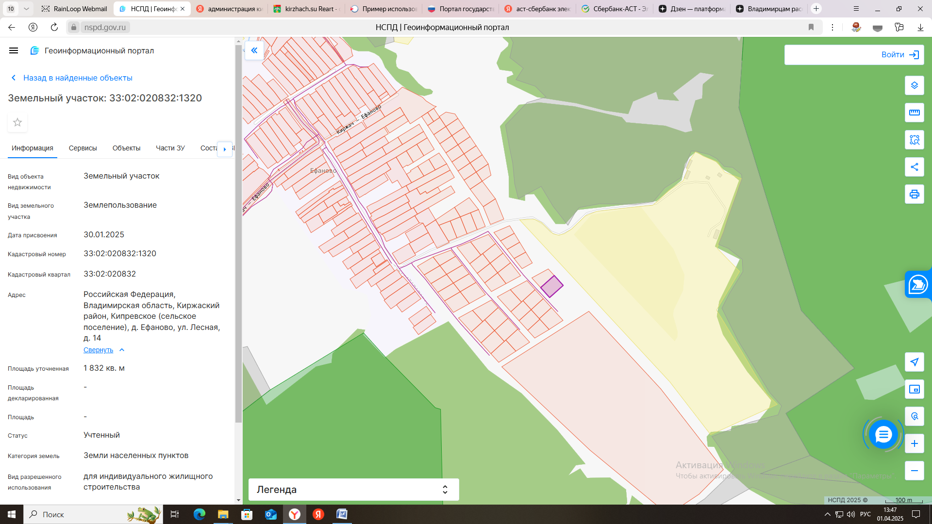Toggle the favorite star for this parcel
Viewport: 932px width, 524px height.
pos(17,122)
